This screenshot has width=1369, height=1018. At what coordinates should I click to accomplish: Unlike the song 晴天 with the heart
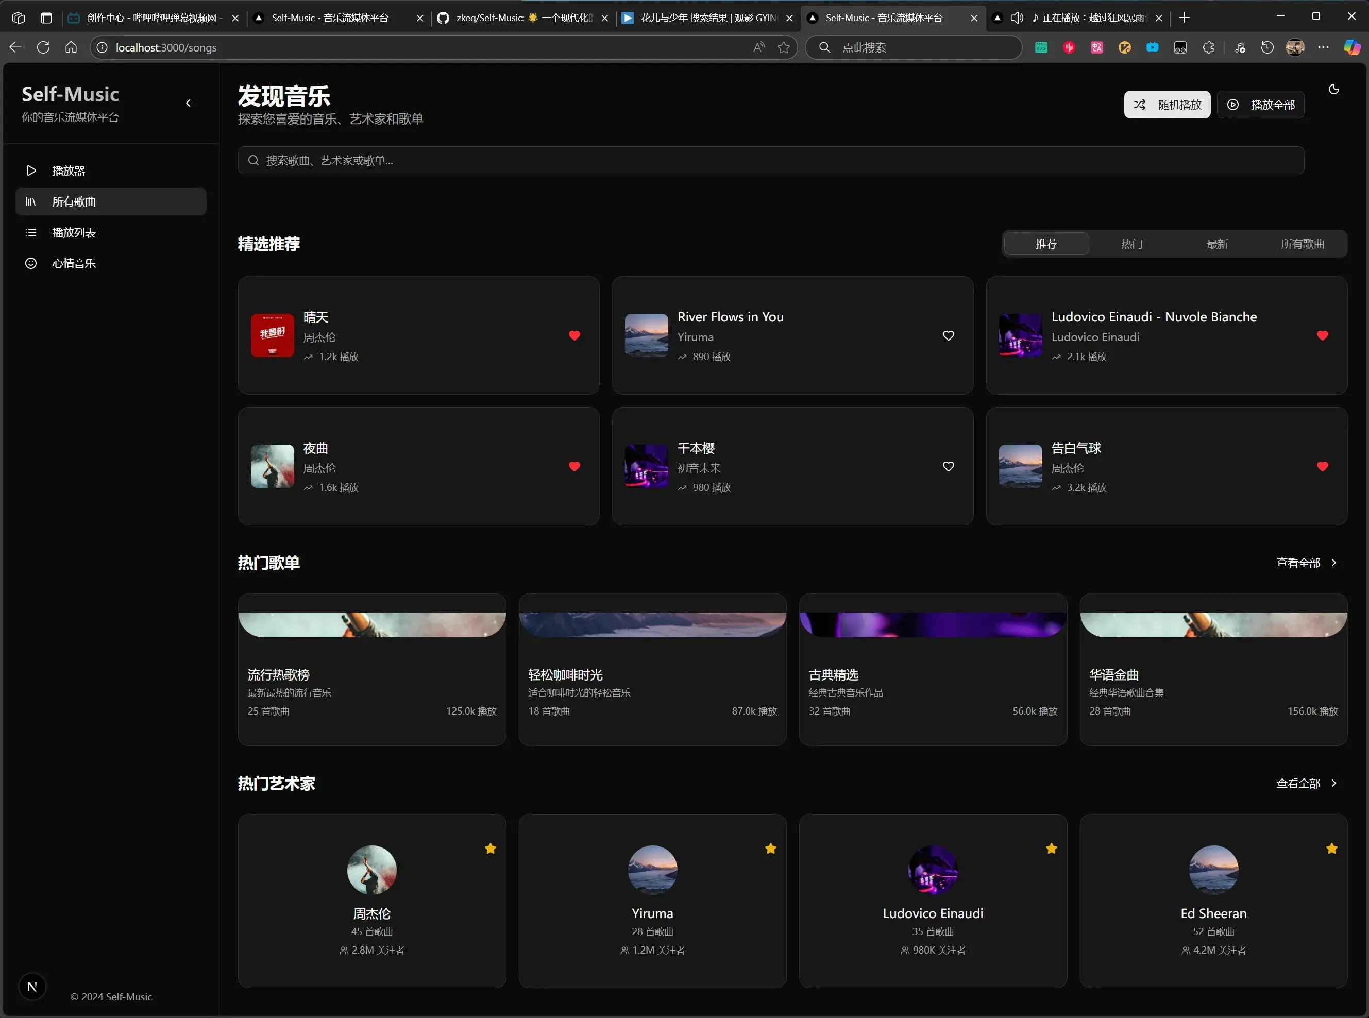pyautogui.click(x=573, y=335)
